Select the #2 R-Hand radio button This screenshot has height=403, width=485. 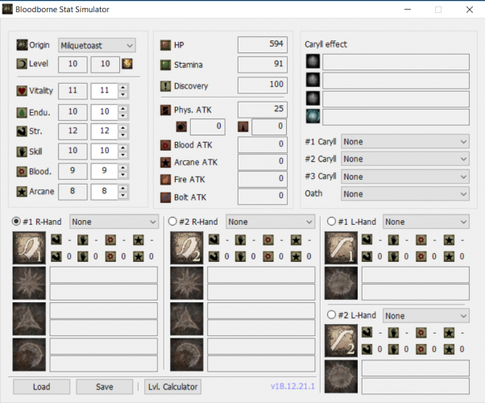pyautogui.click(x=172, y=222)
